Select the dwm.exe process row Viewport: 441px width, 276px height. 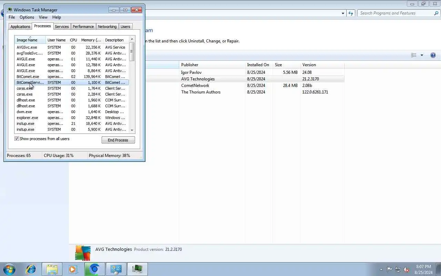click(72, 112)
